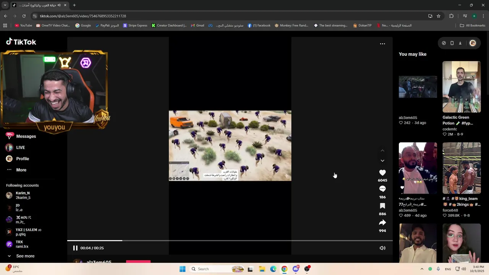Click the TikTok coin icon
Viewport: 489px width, 275px height.
[444, 43]
